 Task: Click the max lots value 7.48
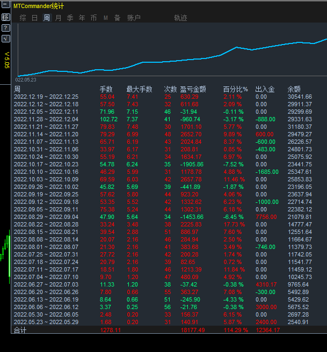133,127
